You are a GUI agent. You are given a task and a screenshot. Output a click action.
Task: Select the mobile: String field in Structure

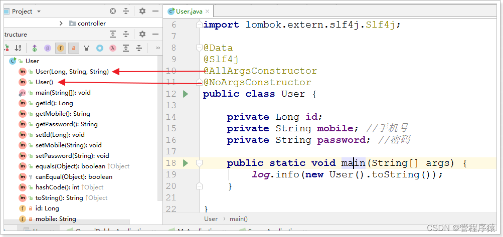[56, 219]
